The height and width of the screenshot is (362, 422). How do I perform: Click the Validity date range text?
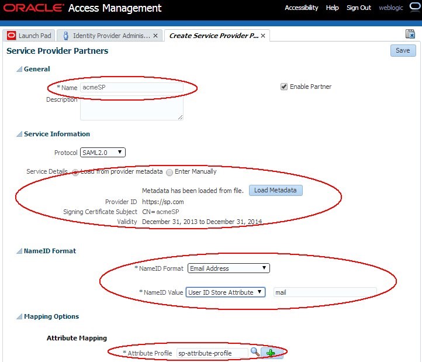point(202,222)
